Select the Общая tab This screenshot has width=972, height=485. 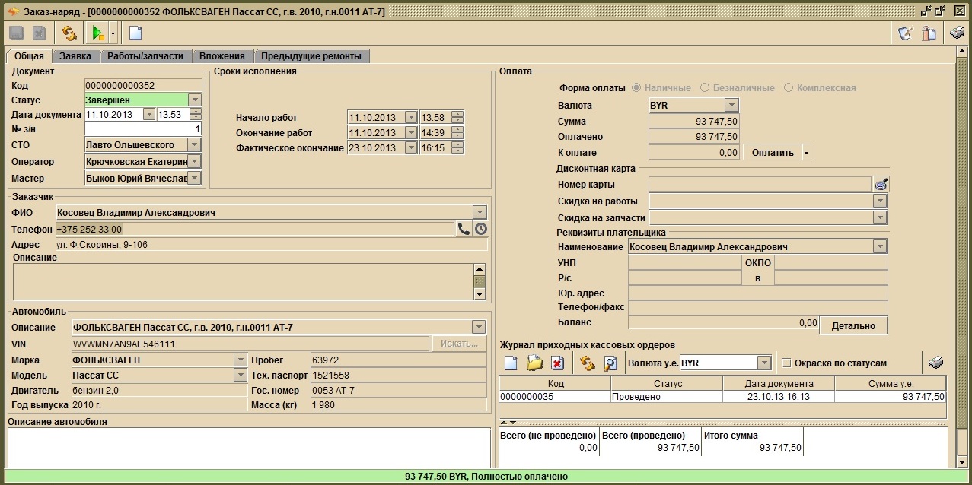click(x=30, y=55)
